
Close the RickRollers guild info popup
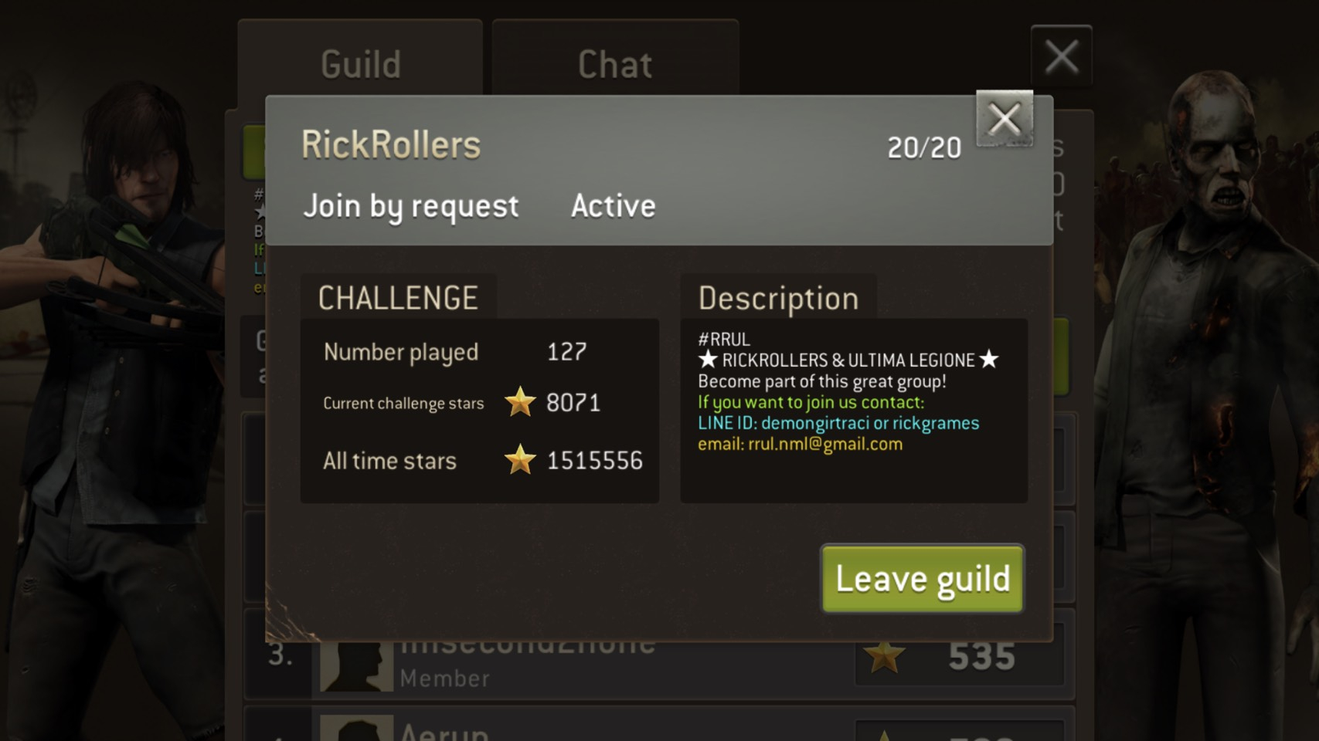click(x=1004, y=119)
